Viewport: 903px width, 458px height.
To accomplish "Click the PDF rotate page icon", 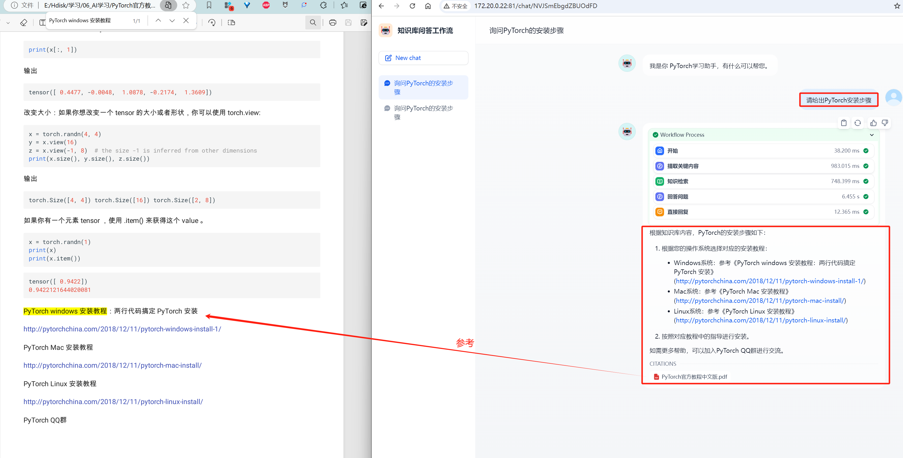I will (212, 22).
